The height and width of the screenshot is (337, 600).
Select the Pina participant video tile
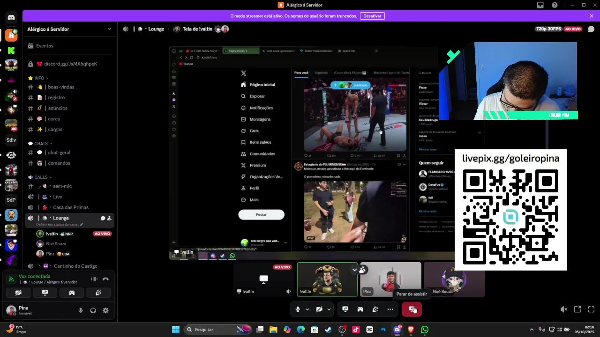[390, 279]
